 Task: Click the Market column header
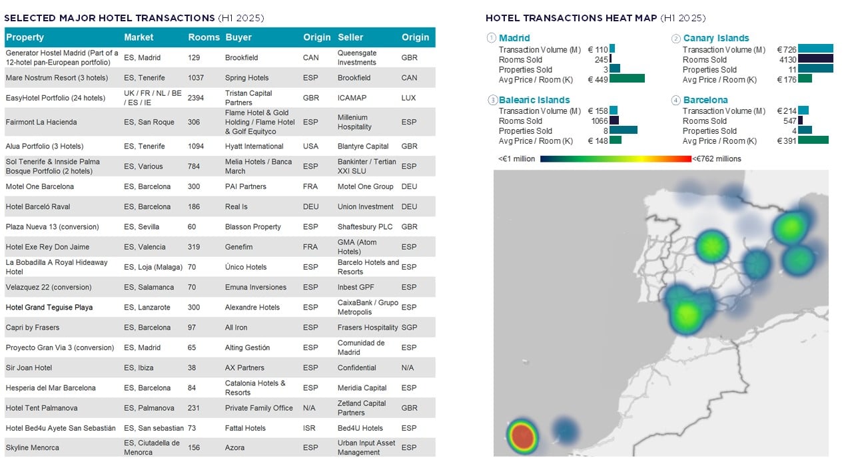(139, 37)
